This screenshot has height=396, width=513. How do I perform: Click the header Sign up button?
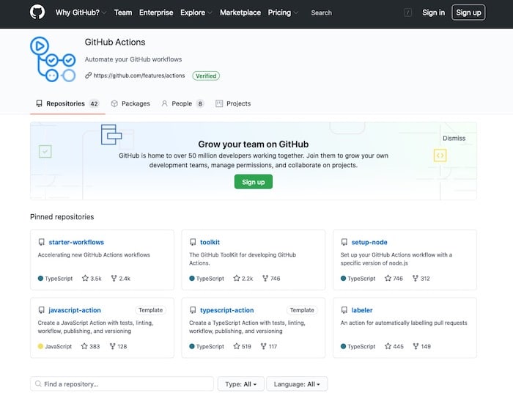tap(468, 12)
